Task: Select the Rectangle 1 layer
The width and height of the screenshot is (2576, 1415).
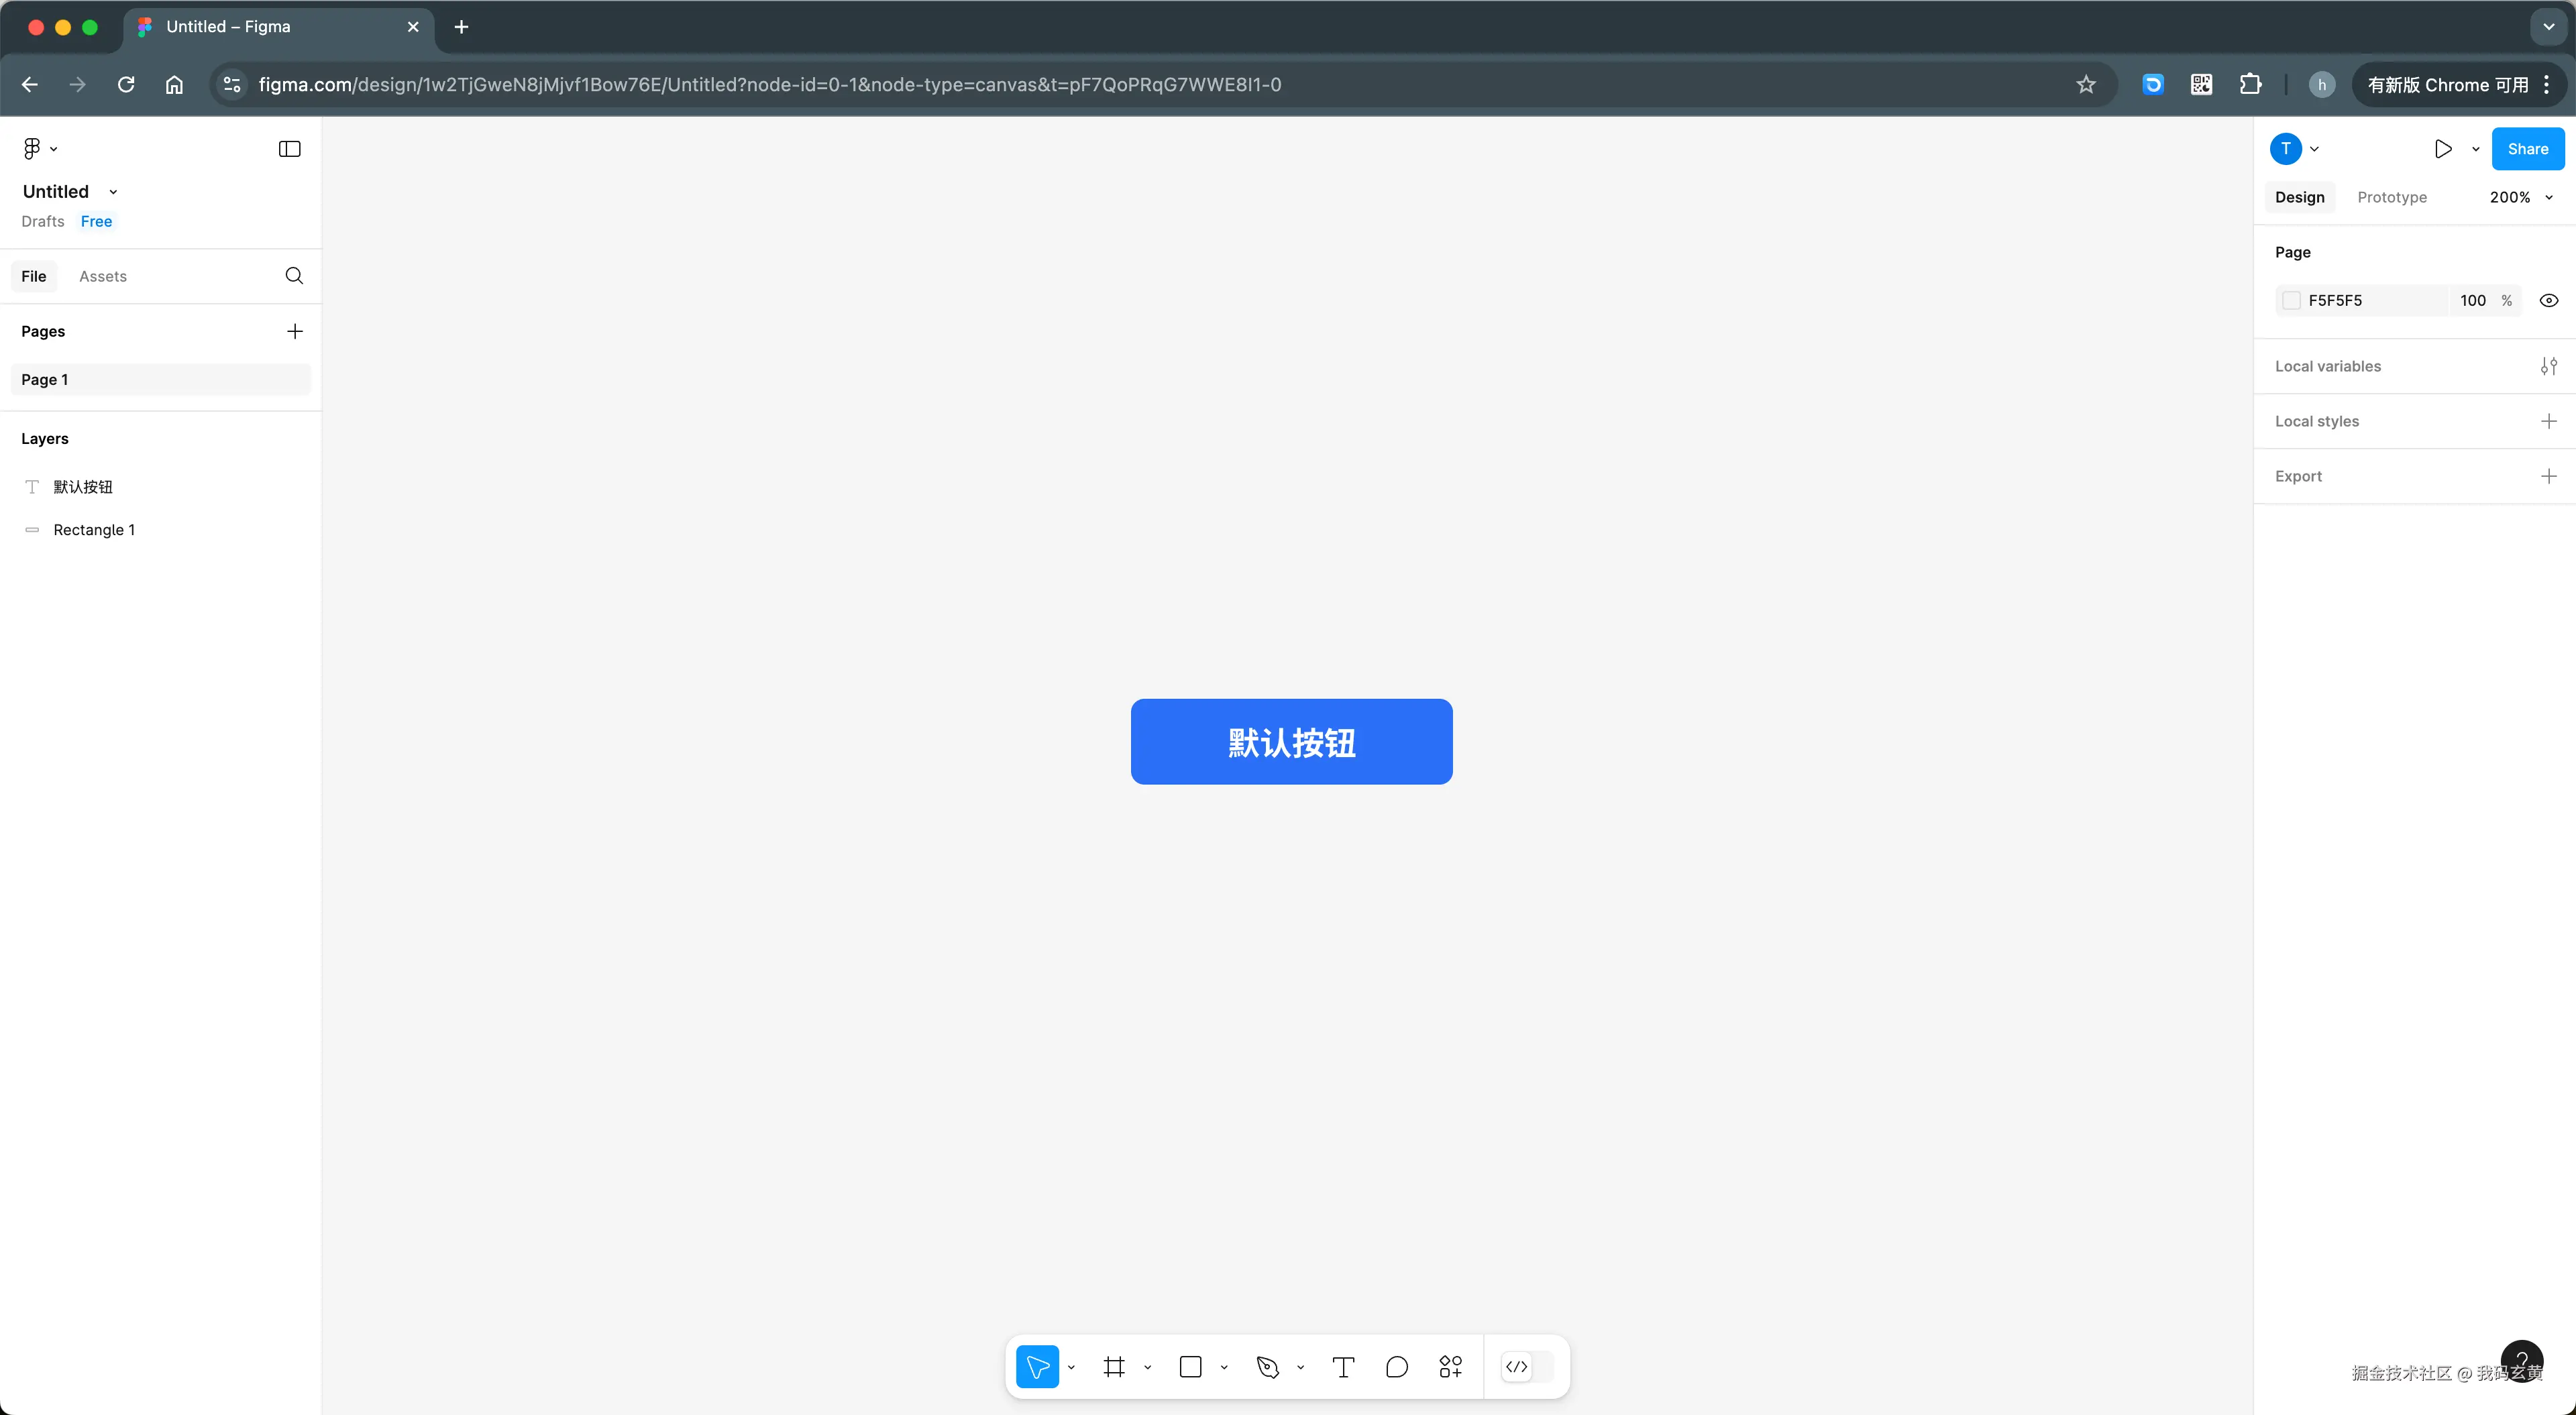Action: pos(94,530)
